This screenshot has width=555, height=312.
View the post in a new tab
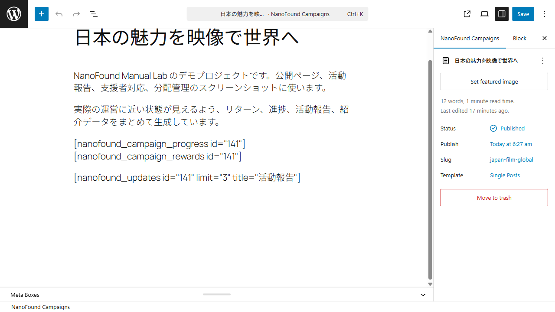(467, 14)
